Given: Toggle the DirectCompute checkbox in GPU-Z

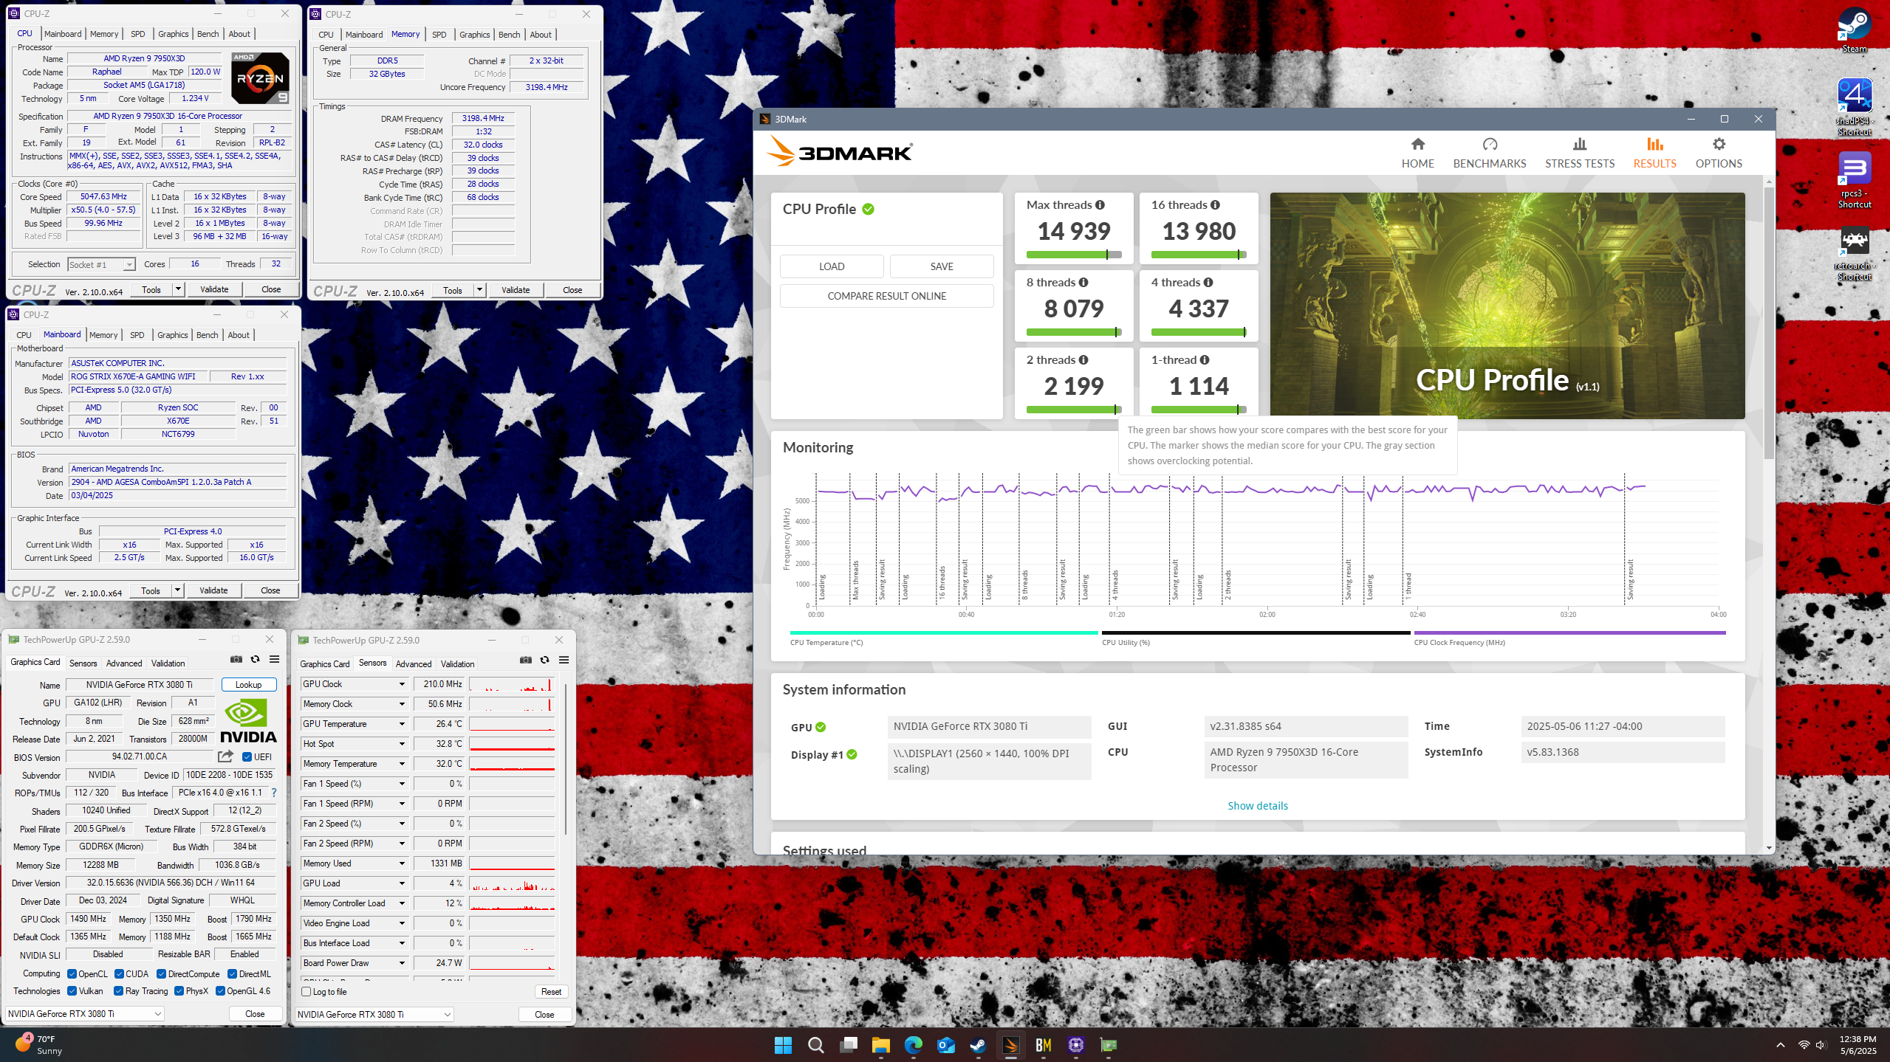Looking at the screenshot, I should [161, 974].
